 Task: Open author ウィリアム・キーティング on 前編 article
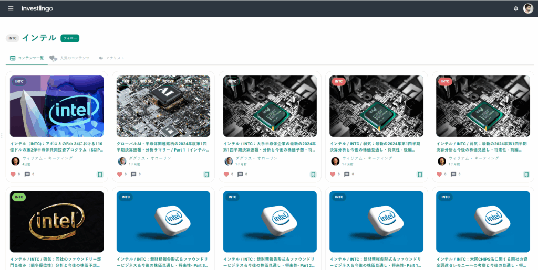474,158
